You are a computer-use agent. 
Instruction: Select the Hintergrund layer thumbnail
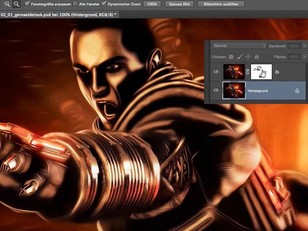234,90
